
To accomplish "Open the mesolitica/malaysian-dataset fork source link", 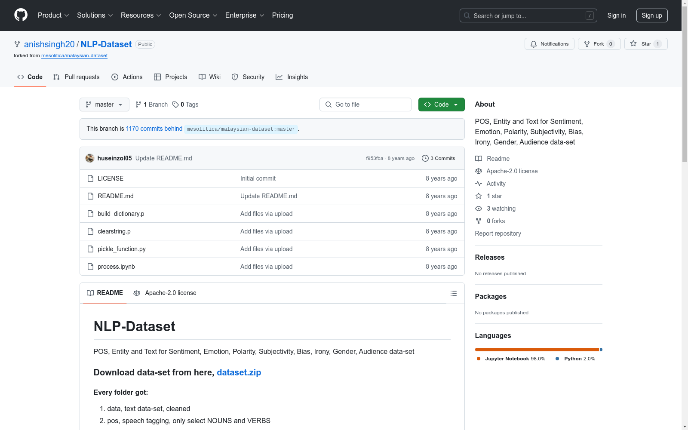I will (74, 55).
